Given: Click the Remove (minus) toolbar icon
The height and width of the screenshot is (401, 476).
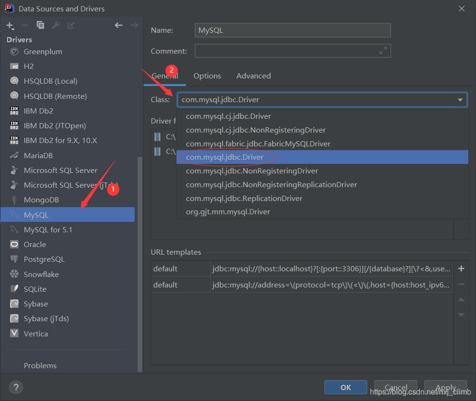Looking at the screenshot, I should 25,26.
